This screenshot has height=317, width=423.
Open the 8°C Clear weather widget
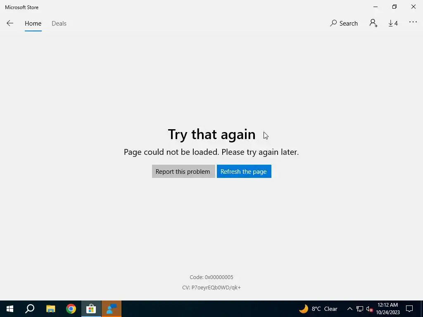(318, 309)
